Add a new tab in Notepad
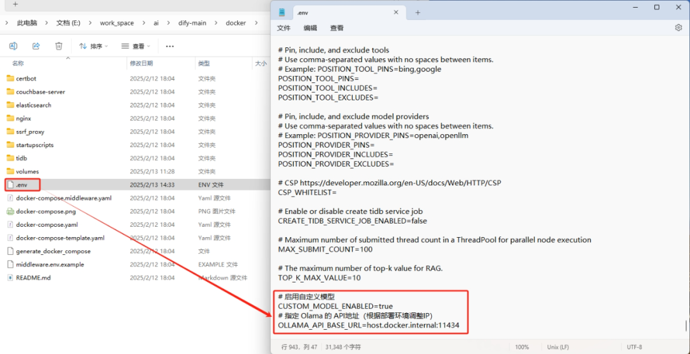The width and height of the screenshot is (690, 354). click(x=418, y=12)
